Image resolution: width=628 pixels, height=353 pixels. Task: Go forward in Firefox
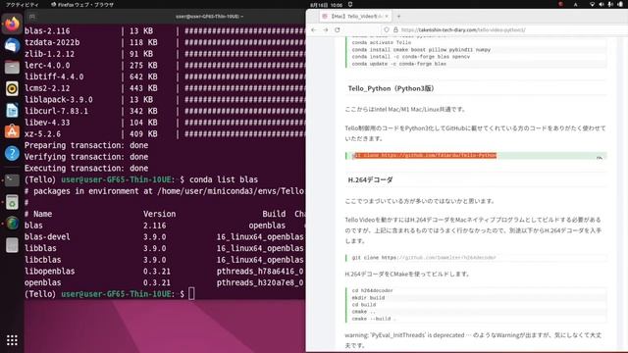tap(326, 29)
